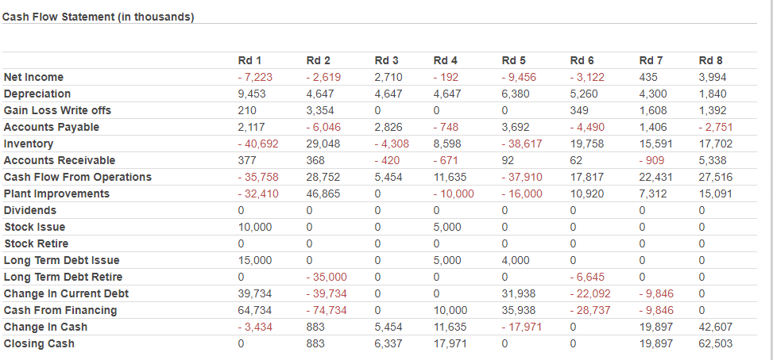Click the 'Change In Cash' row label
The width and height of the screenshot is (773, 360).
[x=45, y=327]
